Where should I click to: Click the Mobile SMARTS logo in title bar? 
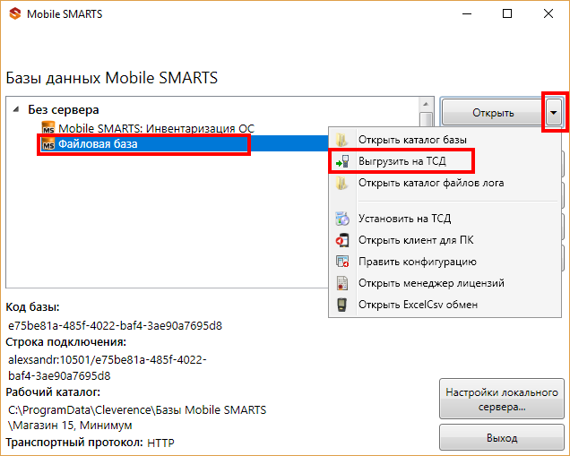coord(15,13)
